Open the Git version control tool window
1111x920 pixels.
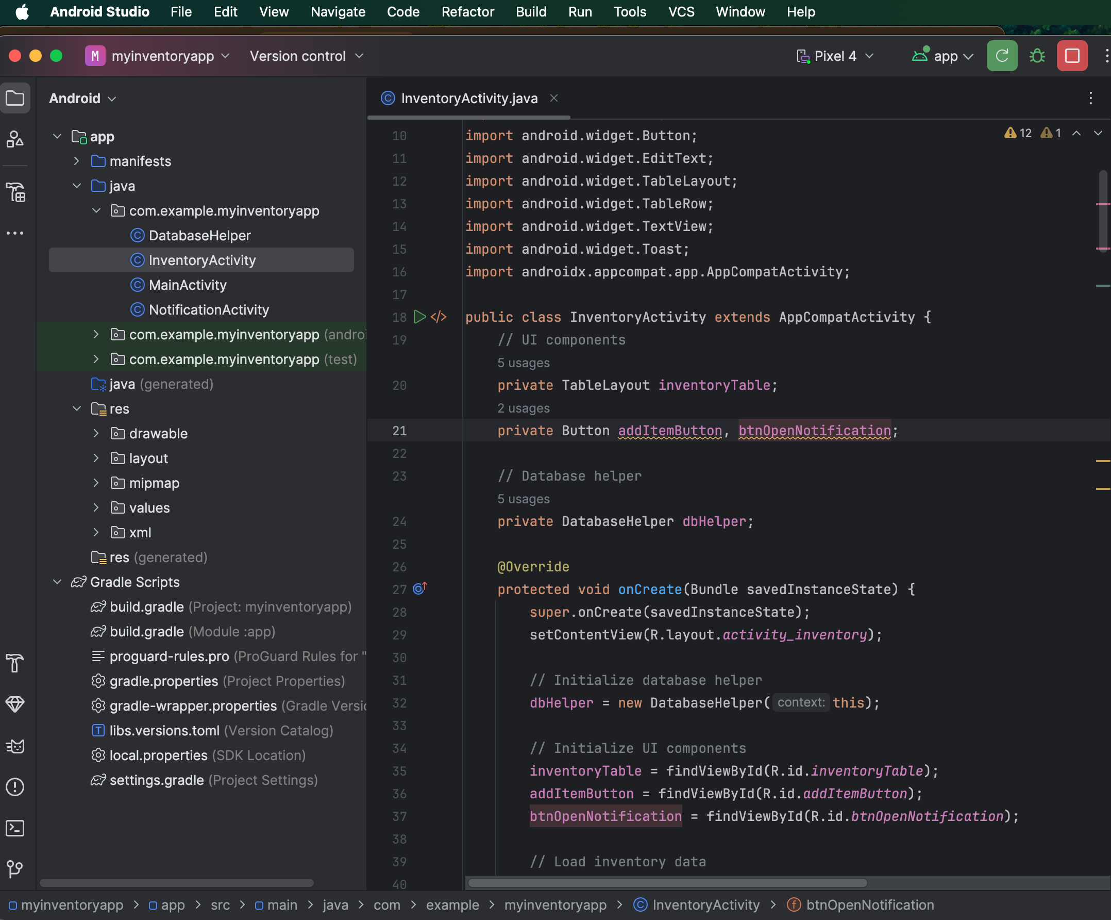click(15, 868)
